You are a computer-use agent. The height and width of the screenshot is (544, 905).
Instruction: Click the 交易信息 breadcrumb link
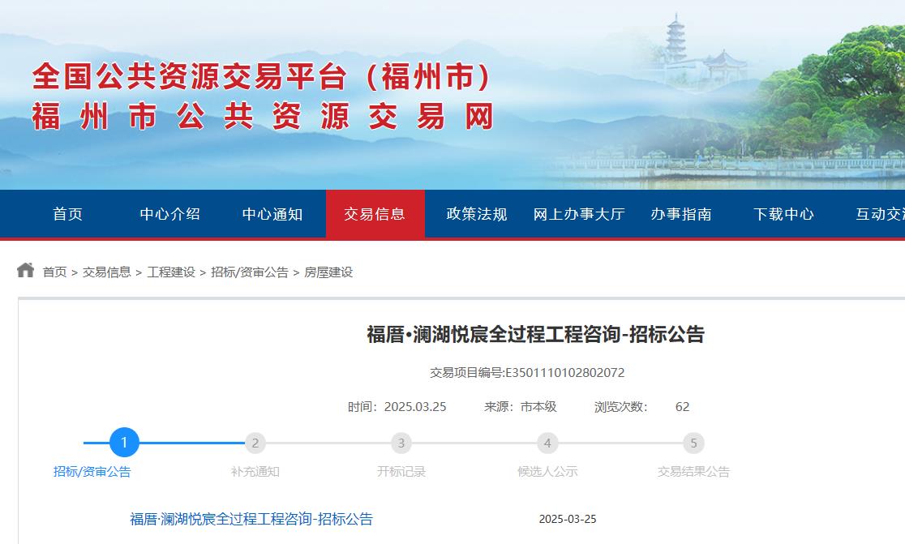click(x=107, y=272)
